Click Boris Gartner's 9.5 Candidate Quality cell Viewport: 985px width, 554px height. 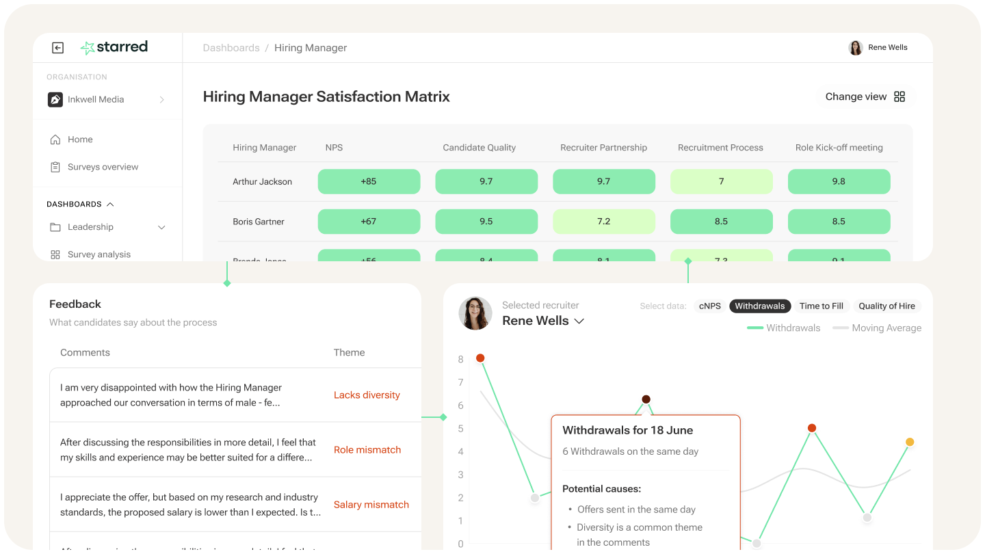pos(486,222)
